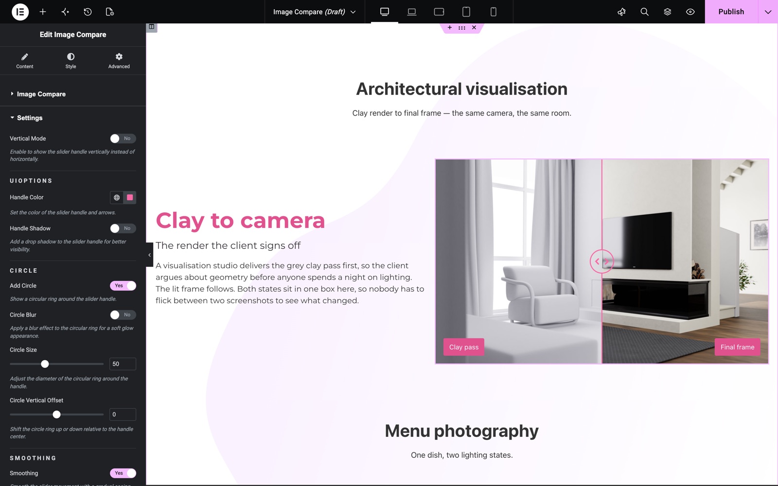Viewport: 778px width, 486px height.
Task: Click the Clay pass label
Action: 464,347
